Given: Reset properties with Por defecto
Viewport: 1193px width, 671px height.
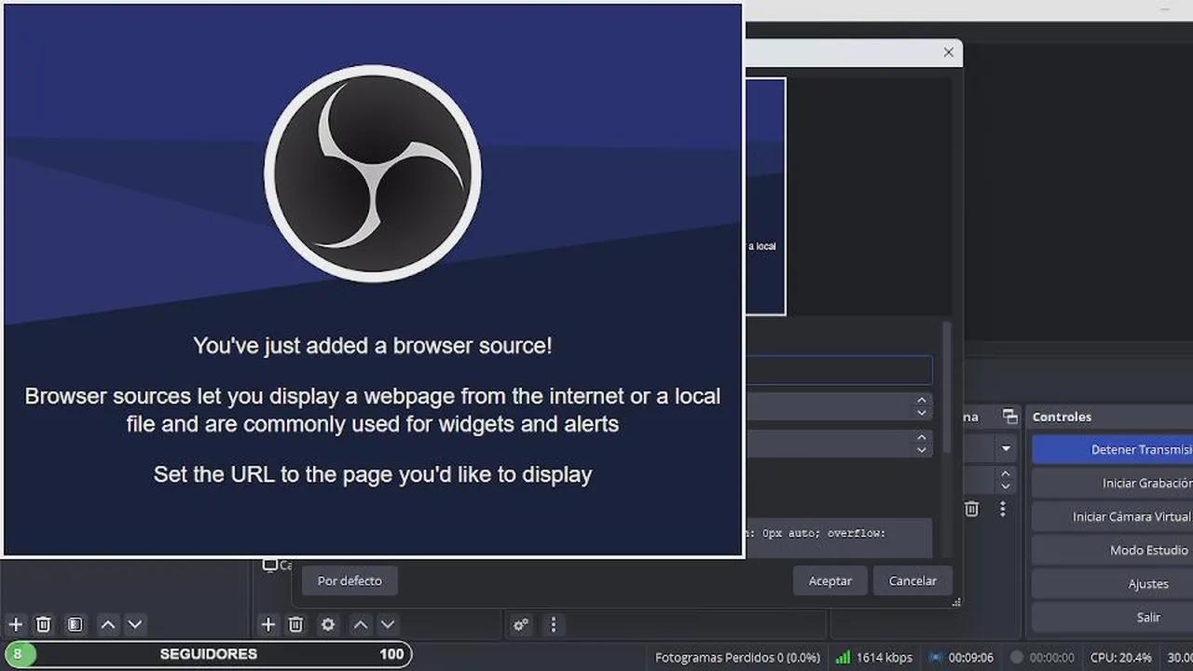Looking at the screenshot, I should pyautogui.click(x=350, y=581).
